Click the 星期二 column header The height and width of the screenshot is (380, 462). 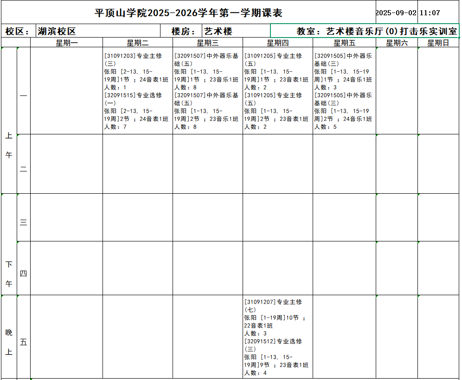137,43
